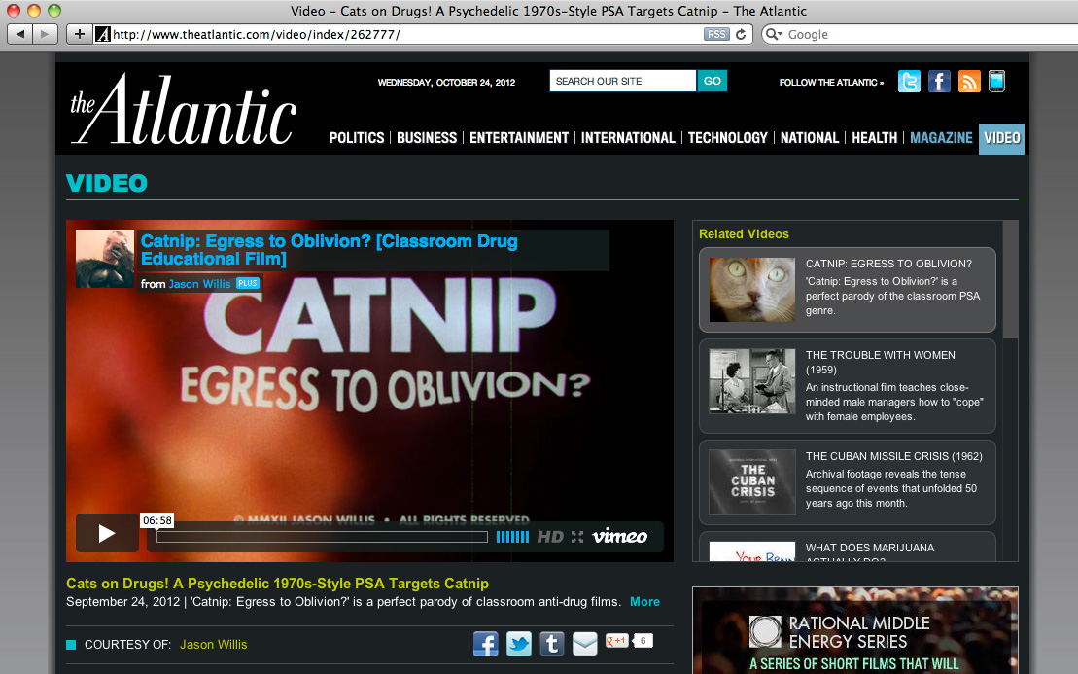Email this video using the envelope icon
The height and width of the screenshot is (674, 1078).
[584, 643]
